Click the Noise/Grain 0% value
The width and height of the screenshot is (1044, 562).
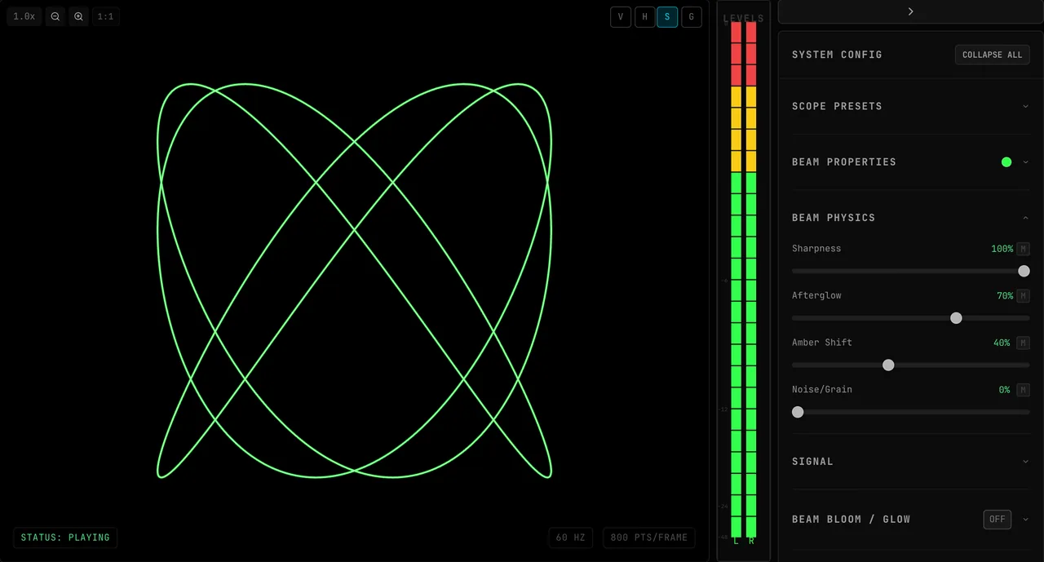click(x=1004, y=390)
